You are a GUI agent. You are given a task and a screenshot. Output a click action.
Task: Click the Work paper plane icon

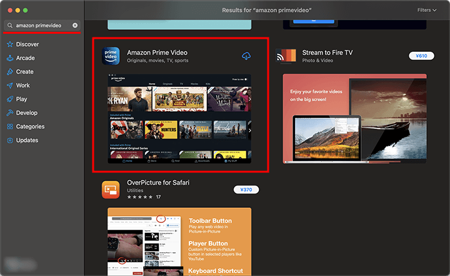click(10, 86)
